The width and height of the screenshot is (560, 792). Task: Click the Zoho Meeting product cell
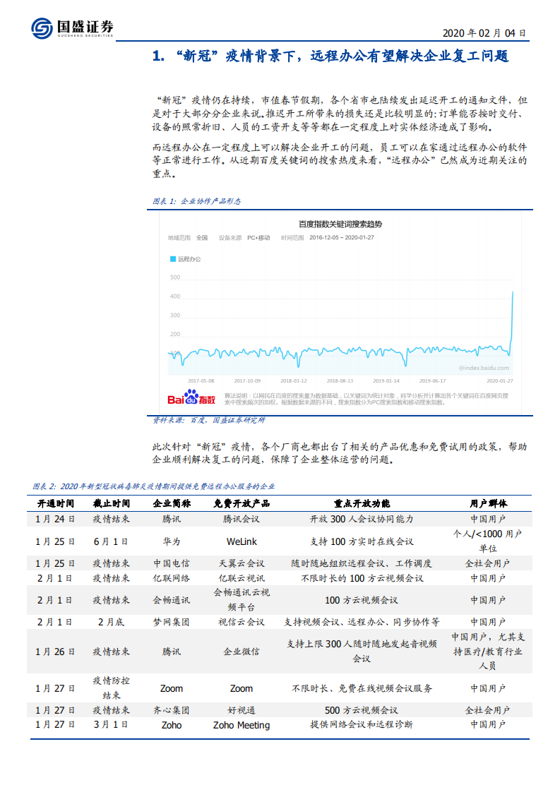click(242, 726)
